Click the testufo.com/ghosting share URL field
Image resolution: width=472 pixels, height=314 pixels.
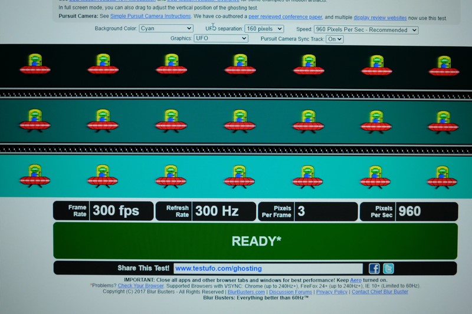pos(268,269)
